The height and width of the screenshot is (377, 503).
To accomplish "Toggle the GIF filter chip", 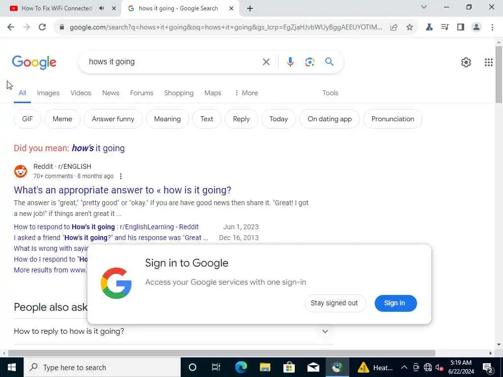I will pyautogui.click(x=28, y=119).
